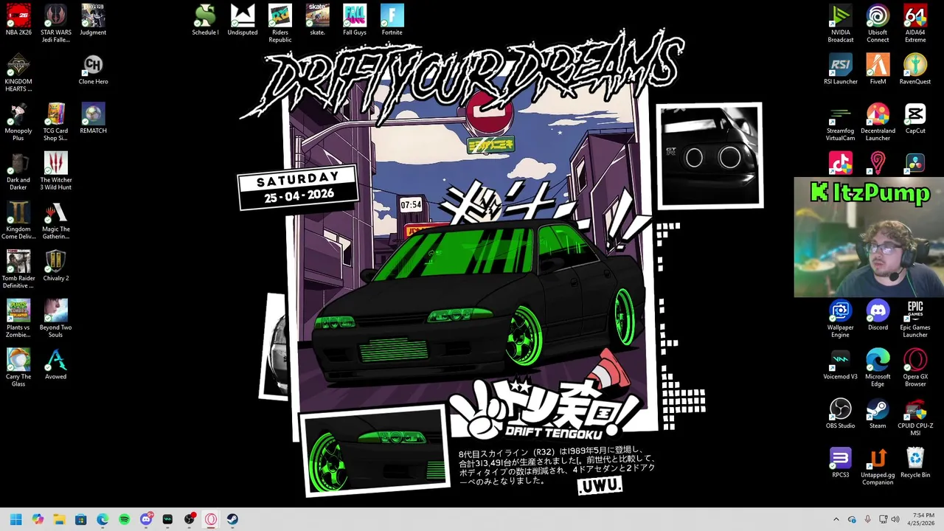Screen dimensions: 944x531
Task: Select the KINGDOM HEARTS desktop icon
Action: (x=18, y=73)
